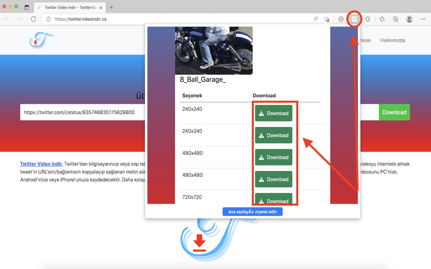Download from the first 240x240 row
The height and width of the screenshot is (269, 431).
tap(273, 113)
